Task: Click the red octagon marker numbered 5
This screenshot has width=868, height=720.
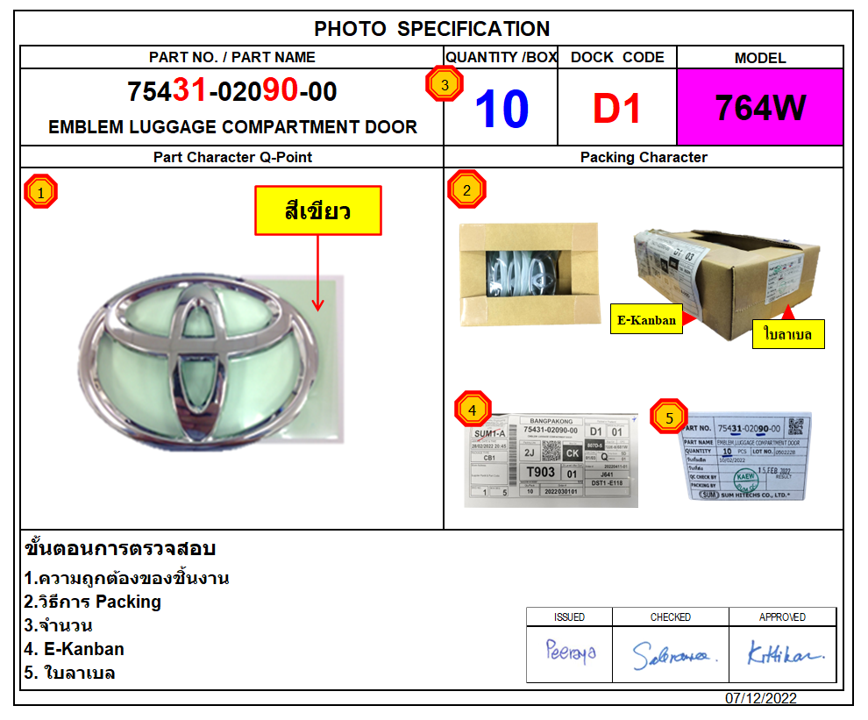Action: pos(669,417)
